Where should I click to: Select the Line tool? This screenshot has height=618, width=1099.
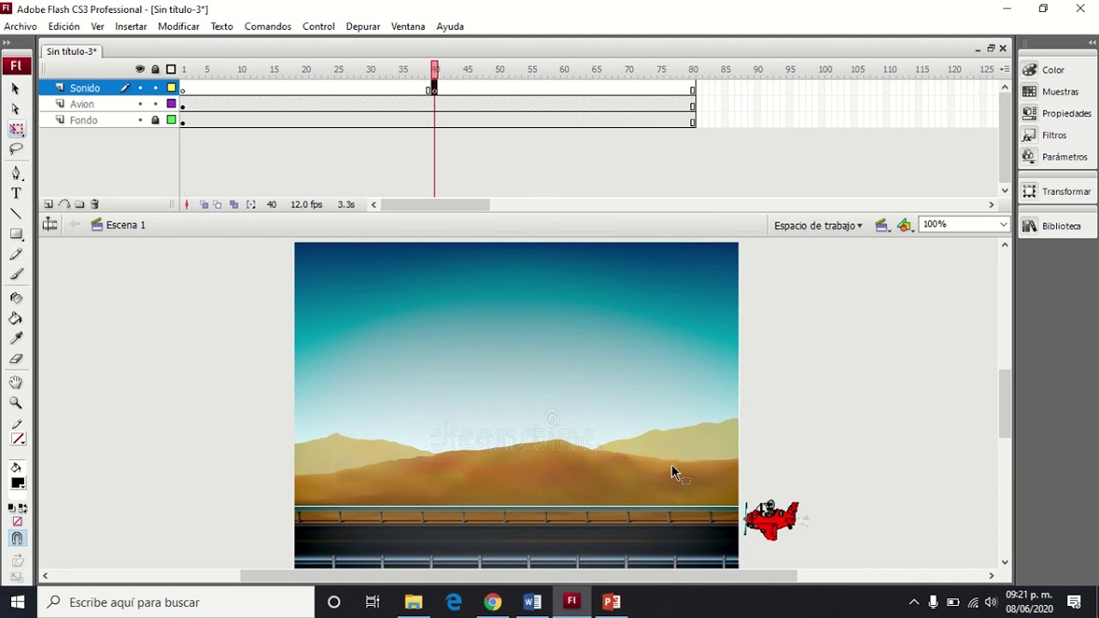[15, 214]
